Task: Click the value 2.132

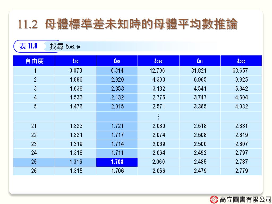Action: click(x=117, y=97)
